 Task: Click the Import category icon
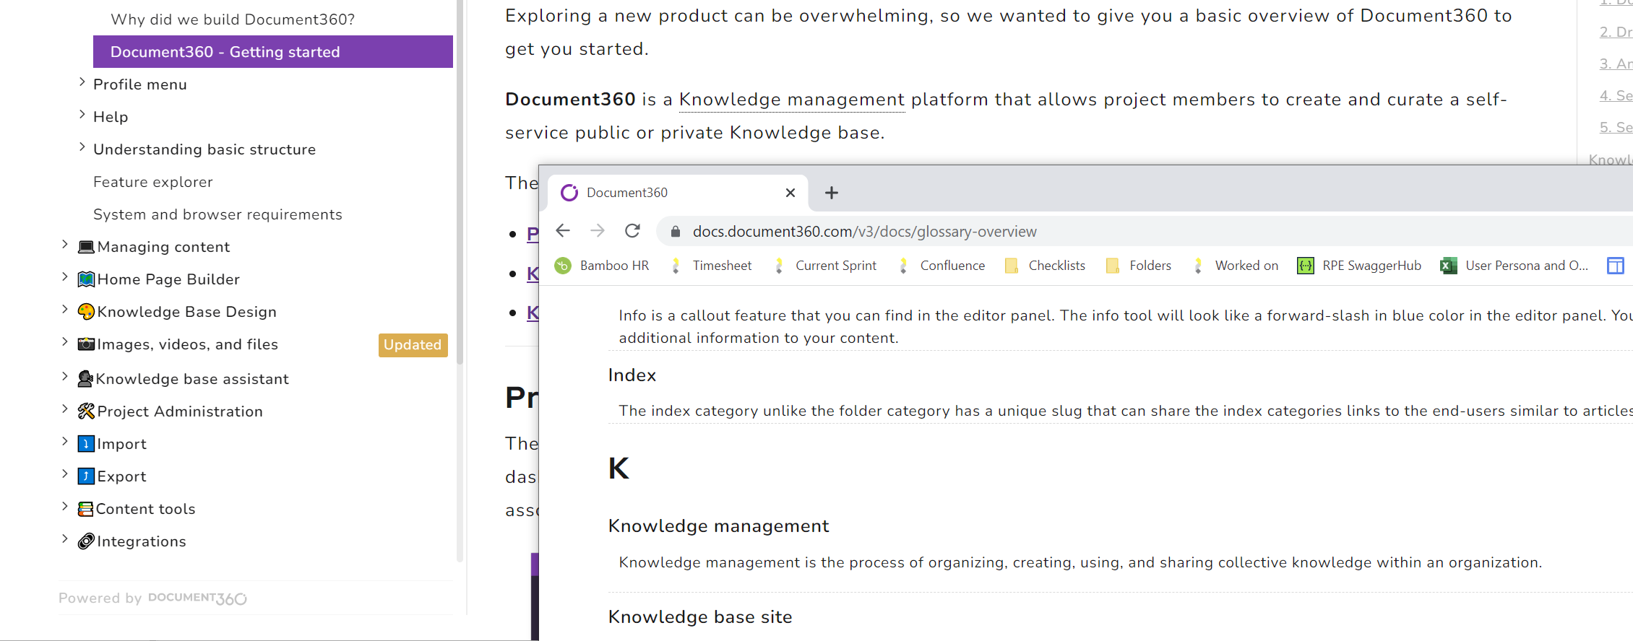click(86, 443)
